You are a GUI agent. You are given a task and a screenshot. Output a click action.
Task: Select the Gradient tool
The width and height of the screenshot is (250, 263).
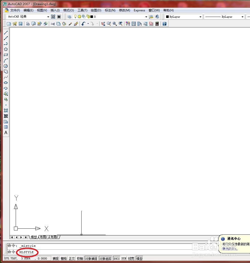[x=6, y=116]
